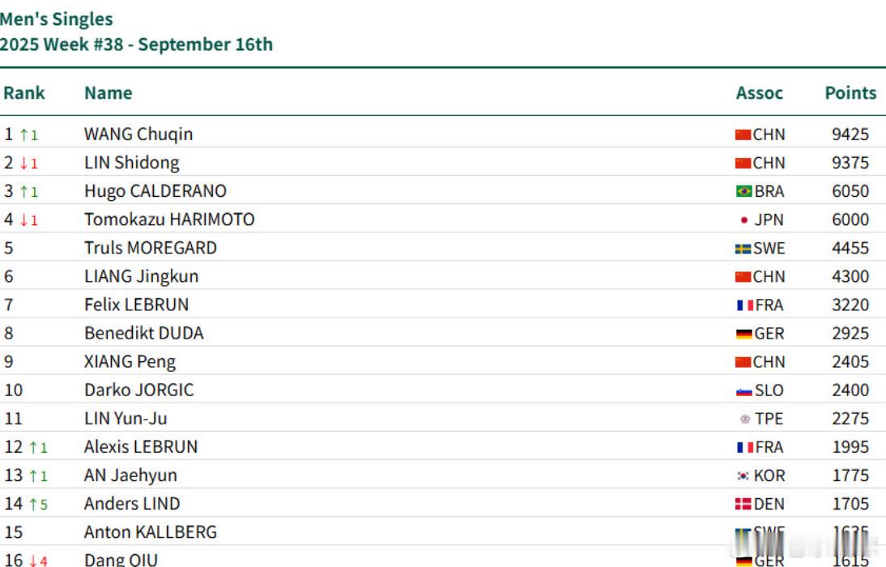Click the up-5 arrow next to rank 14
This screenshot has height=567, width=886.
coord(38,505)
